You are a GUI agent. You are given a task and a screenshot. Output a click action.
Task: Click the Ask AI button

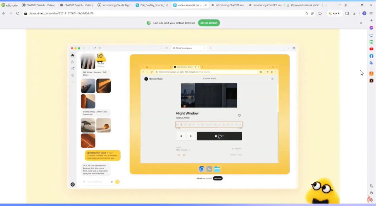(334, 13)
